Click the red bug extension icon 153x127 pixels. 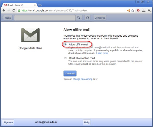coord(138,10)
